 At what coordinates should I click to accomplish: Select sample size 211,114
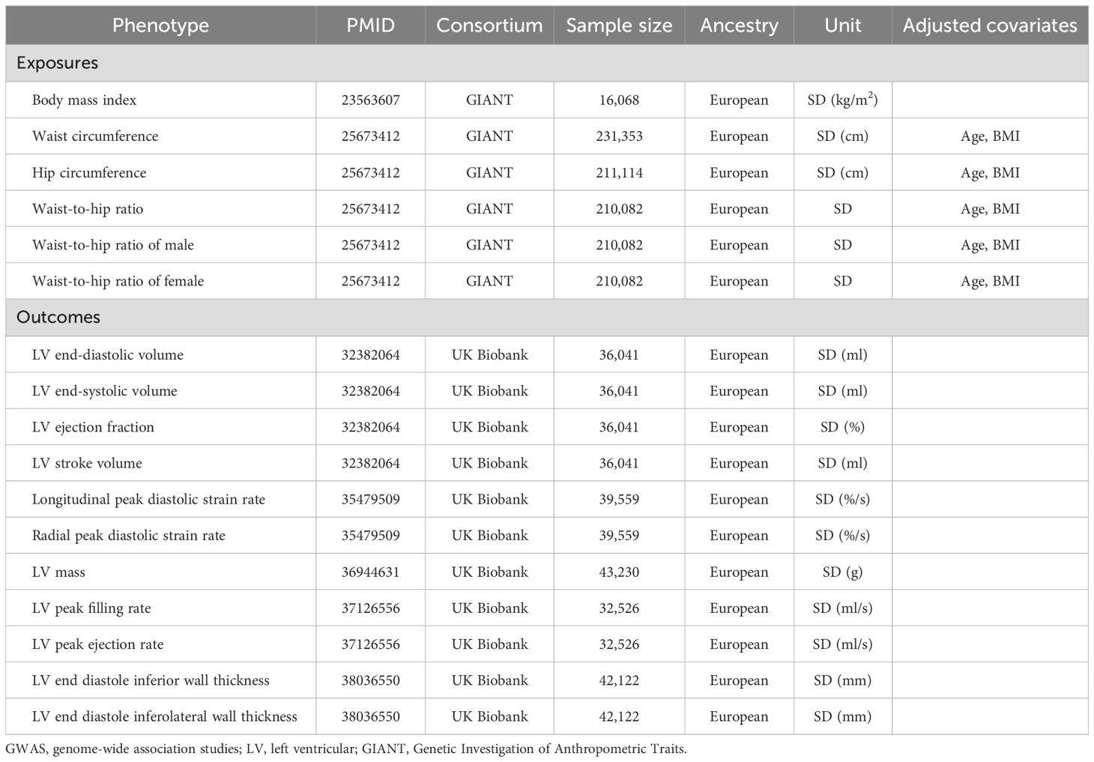pos(619,172)
